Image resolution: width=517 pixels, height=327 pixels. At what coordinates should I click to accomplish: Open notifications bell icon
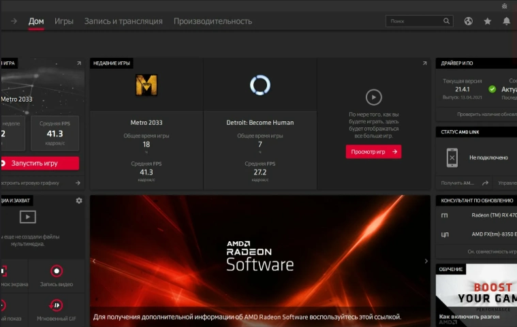(x=507, y=21)
